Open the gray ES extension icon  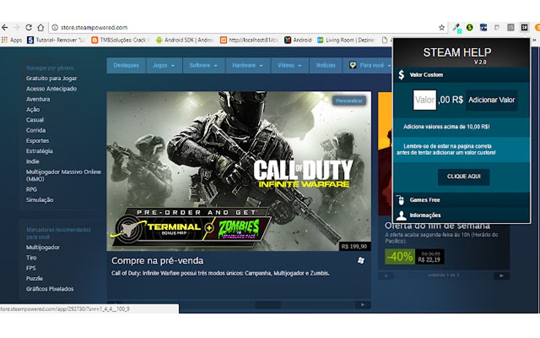pos(510,27)
